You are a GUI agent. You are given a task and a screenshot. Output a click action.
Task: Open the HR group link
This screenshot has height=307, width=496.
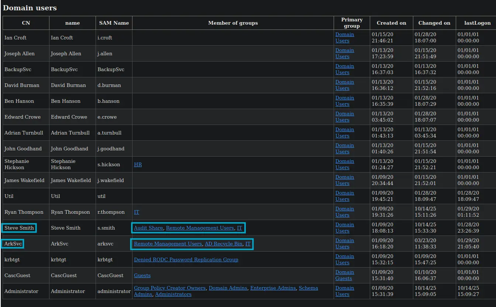[x=138, y=165]
